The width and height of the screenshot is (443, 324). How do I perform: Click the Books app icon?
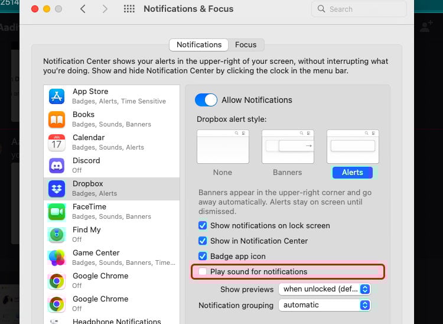57,119
